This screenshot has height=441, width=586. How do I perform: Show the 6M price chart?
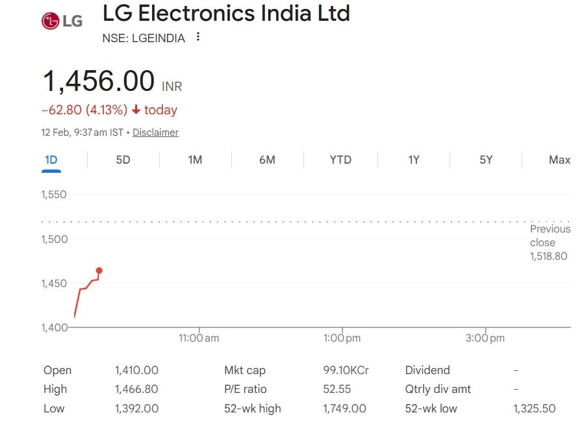click(x=267, y=160)
